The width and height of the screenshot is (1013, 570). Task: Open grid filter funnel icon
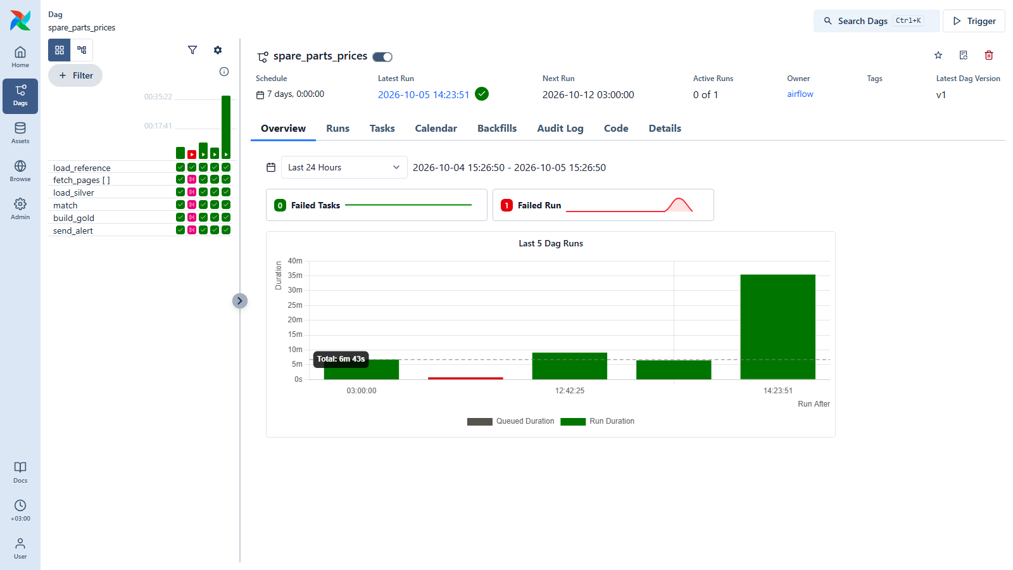(x=192, y=50)
